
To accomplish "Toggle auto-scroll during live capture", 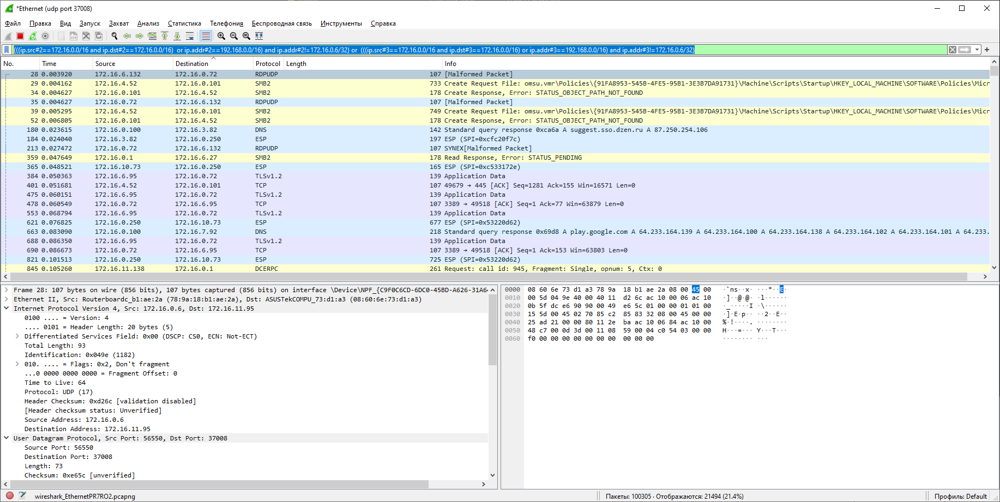I will pyautogui.click(x=190, y=36).
